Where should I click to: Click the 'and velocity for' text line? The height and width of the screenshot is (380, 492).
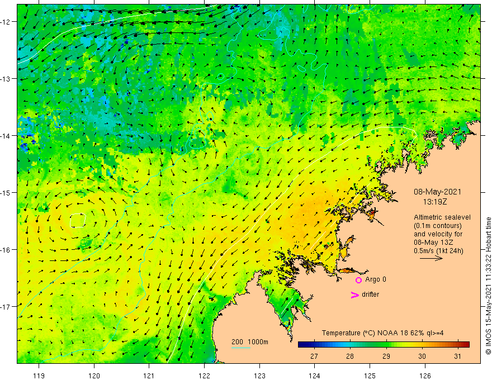(438, 234)
